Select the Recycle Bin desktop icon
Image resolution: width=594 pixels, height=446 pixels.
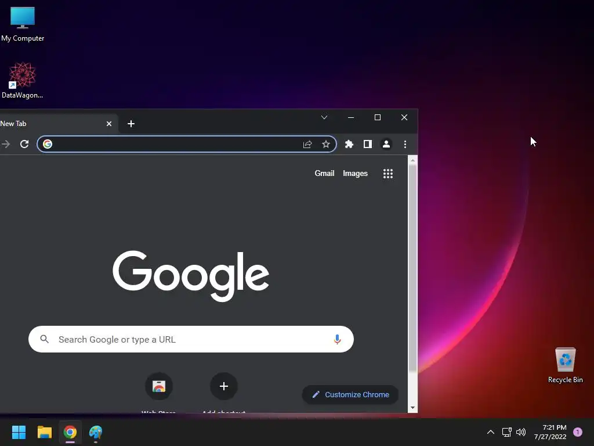click(x=565, y=365)
